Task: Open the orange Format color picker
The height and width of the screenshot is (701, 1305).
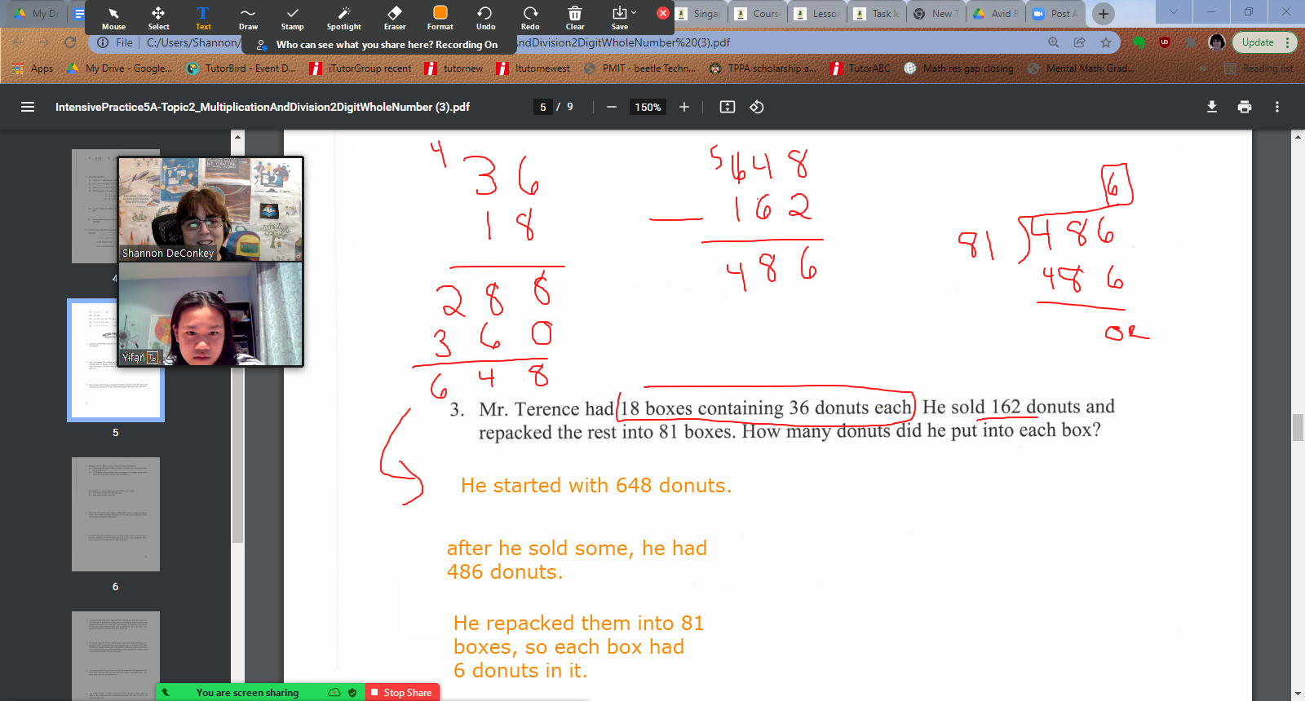Action: pos(440,17)
